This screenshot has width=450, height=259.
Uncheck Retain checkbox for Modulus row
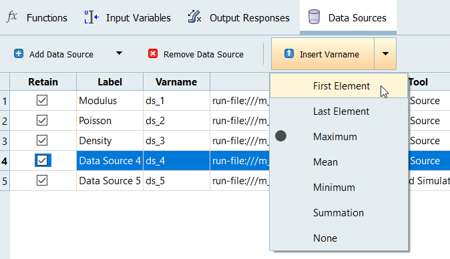(42, 100)
